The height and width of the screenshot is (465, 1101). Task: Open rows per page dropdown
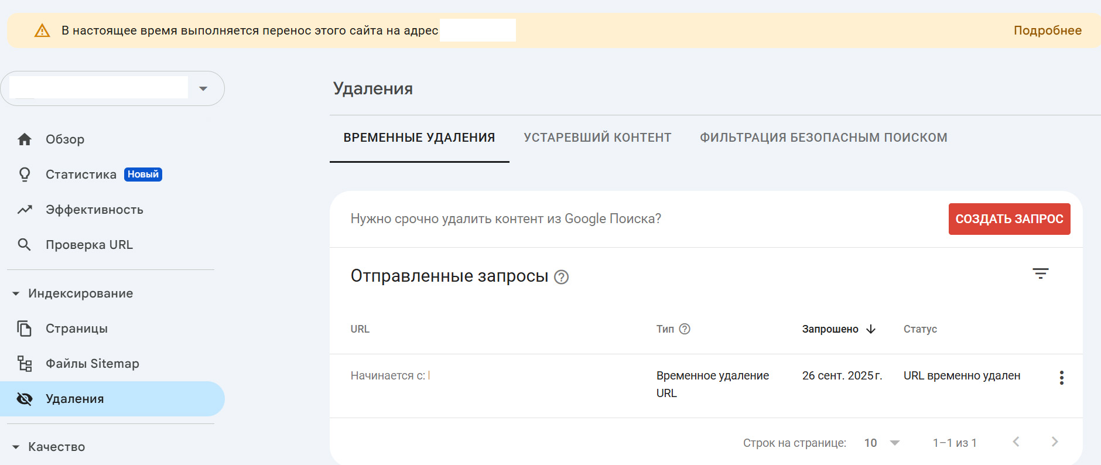882,443
